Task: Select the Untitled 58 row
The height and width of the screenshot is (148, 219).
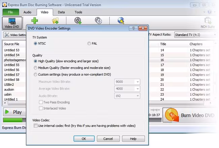Action: (12, 80)
